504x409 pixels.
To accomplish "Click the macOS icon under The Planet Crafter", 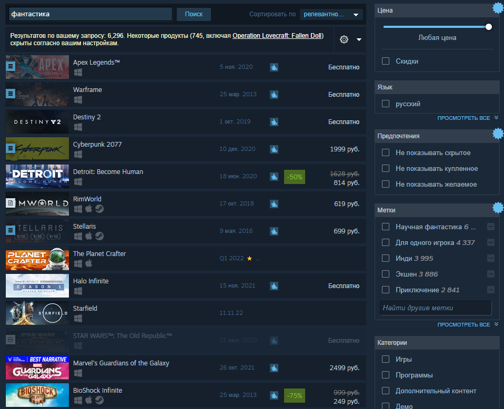I will tap(89, 263).
